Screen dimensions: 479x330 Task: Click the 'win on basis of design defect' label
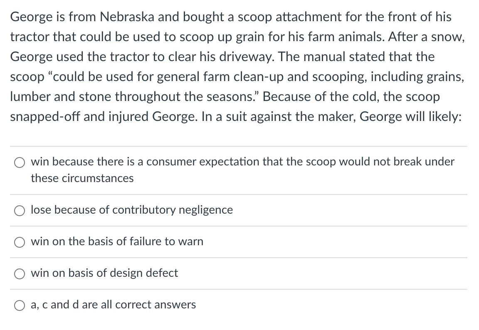pos(104,273)
